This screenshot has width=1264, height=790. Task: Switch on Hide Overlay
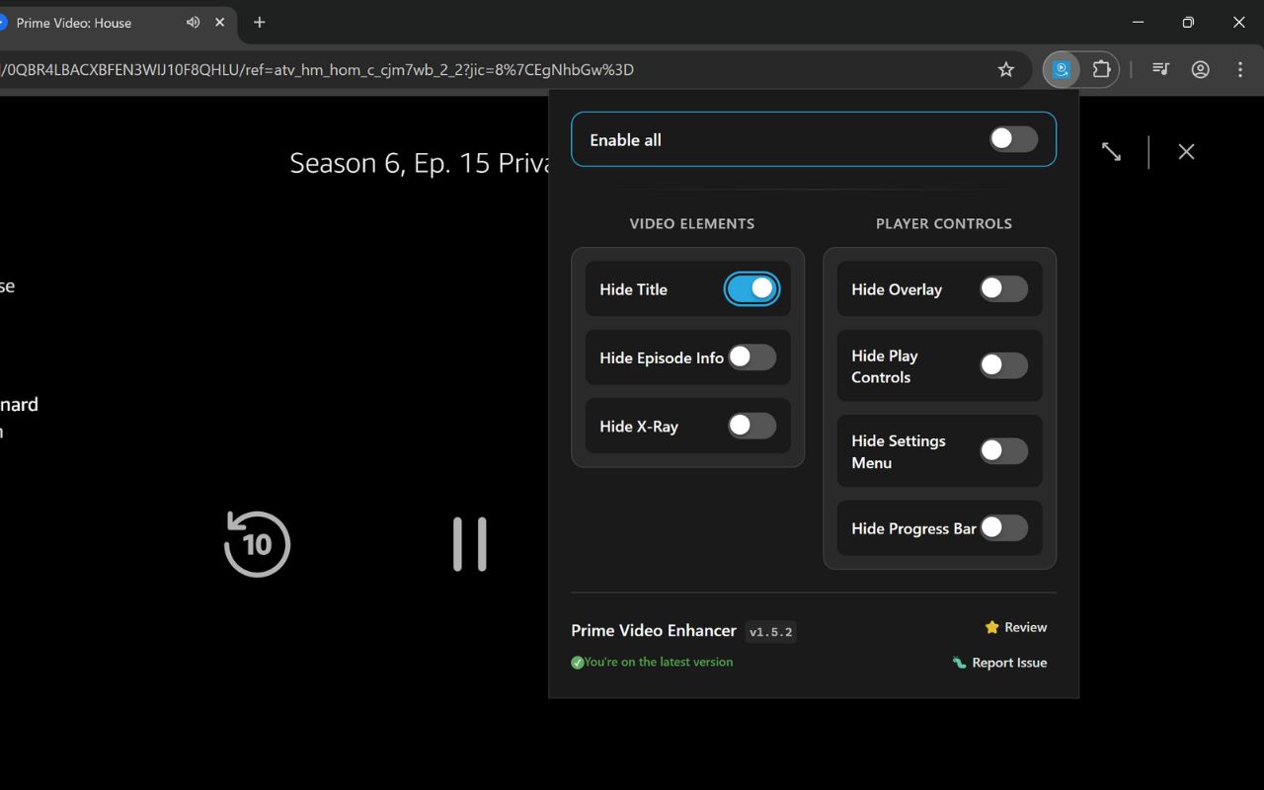point(1004,288)
